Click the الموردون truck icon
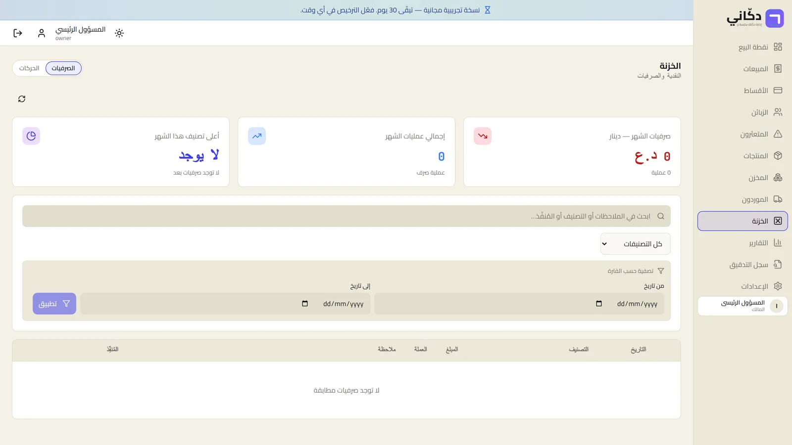The width and height of the screenshot is (792, 445). click(778, 199)
